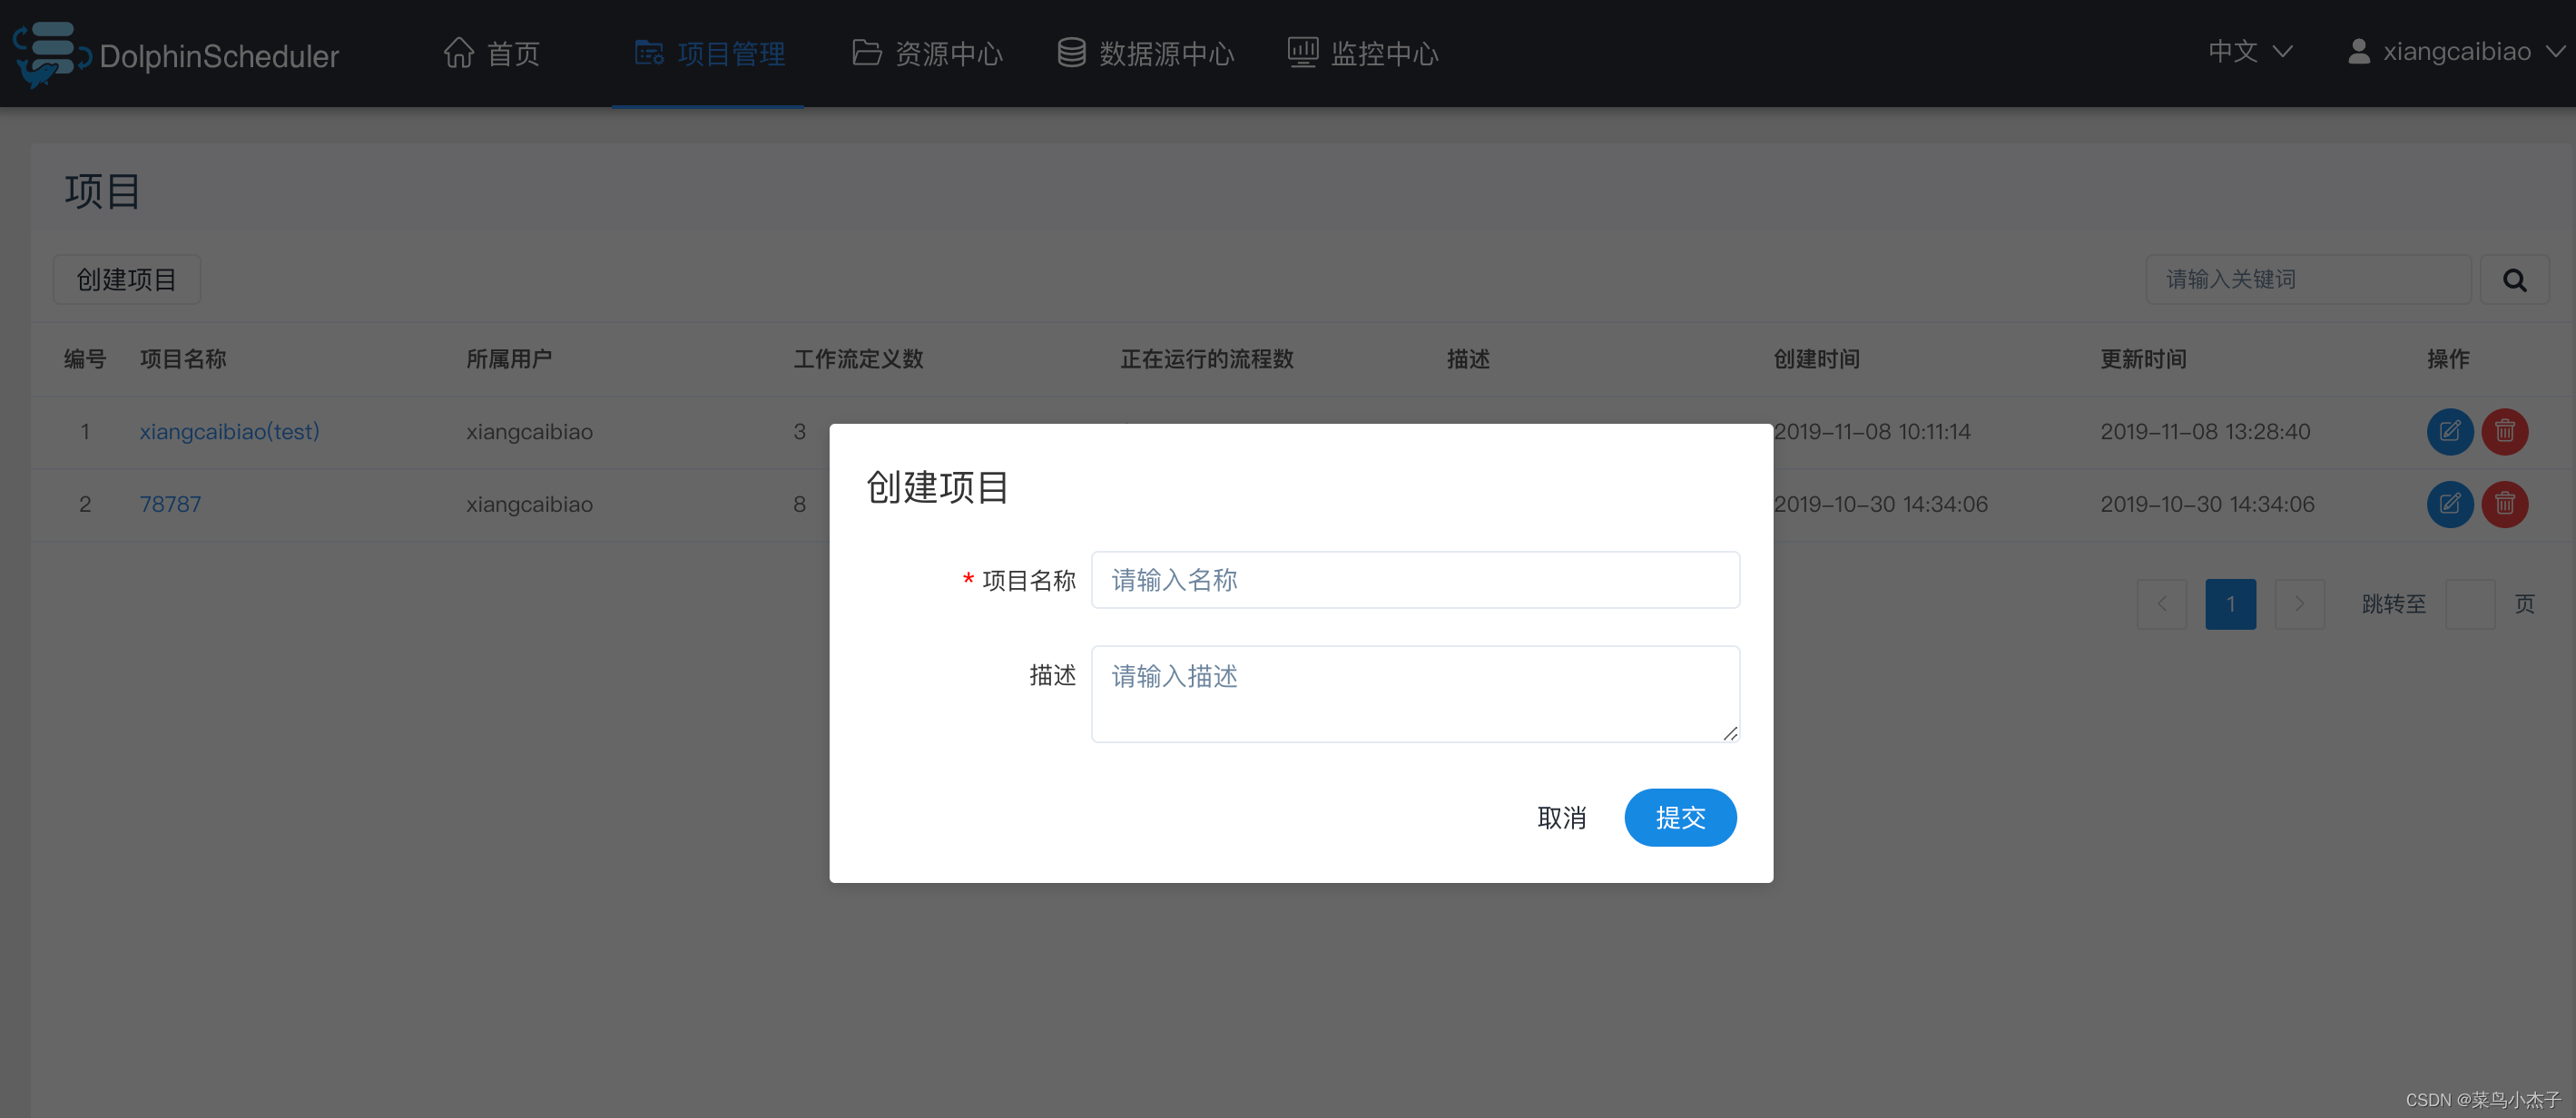Click the 数据源中心 database icon
2576x1118 pixels.
tap(1071, 52)
